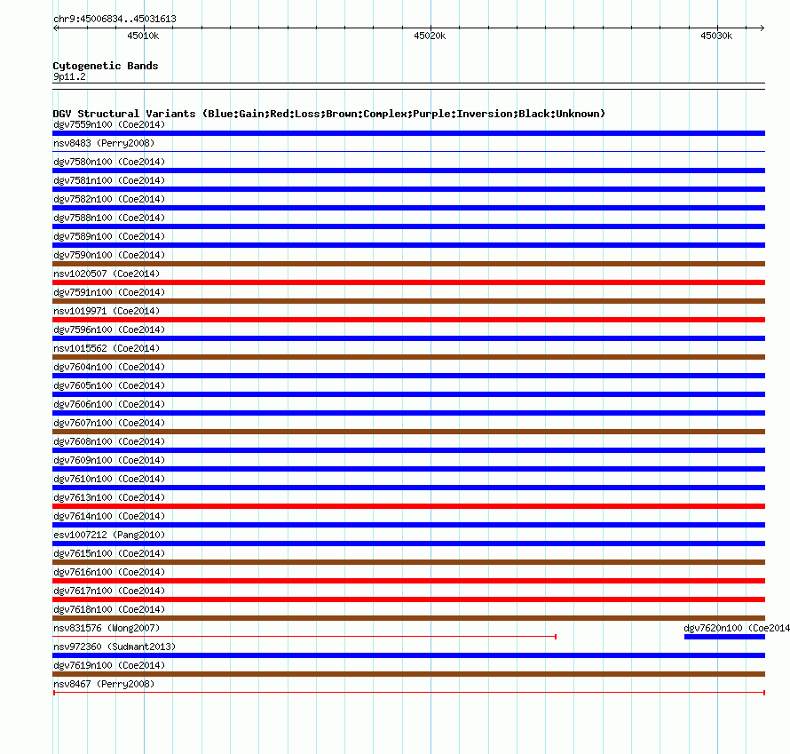Click the red loss bar of nsv1020507
The height and width of the screenshot is (754, 790).
click(x=408, y=282)
